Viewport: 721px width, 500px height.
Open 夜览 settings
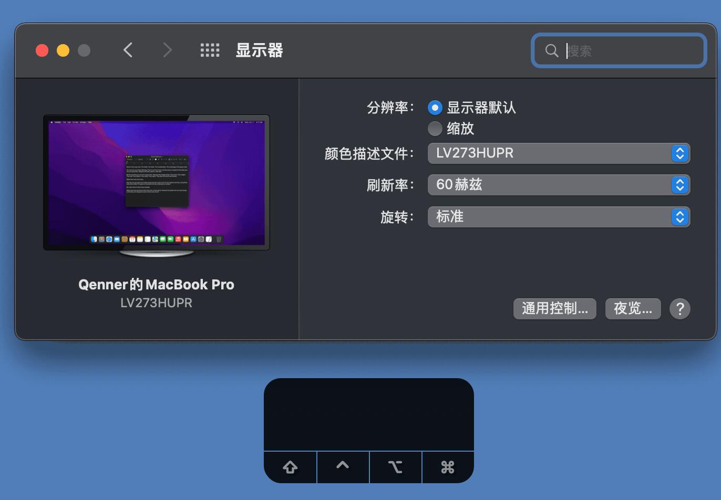[x=633, y=309]
